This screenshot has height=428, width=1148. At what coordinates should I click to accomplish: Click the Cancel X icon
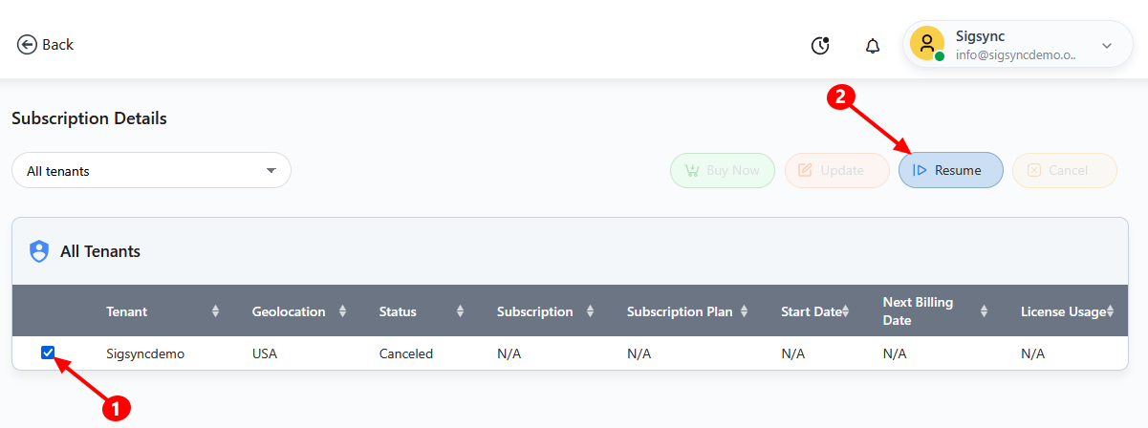click(x=1033, y=170)
